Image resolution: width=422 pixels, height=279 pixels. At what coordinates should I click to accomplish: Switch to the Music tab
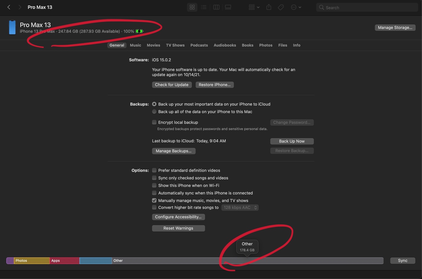pos(136,45)
